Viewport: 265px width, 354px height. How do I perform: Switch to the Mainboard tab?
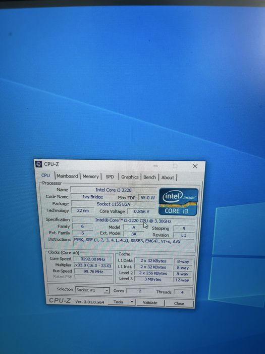(67, 176)
